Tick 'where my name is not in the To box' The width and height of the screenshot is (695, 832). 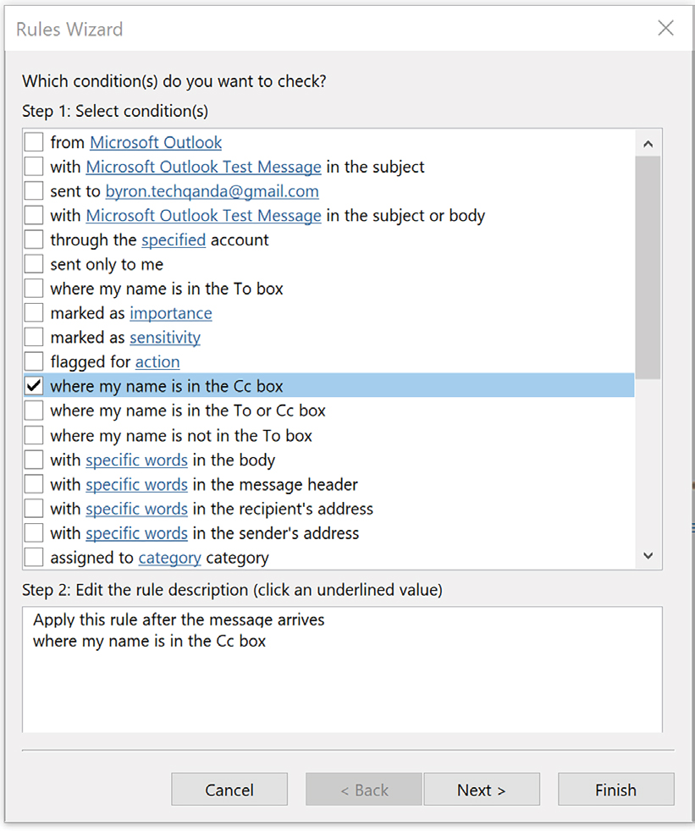pos(34,436)
